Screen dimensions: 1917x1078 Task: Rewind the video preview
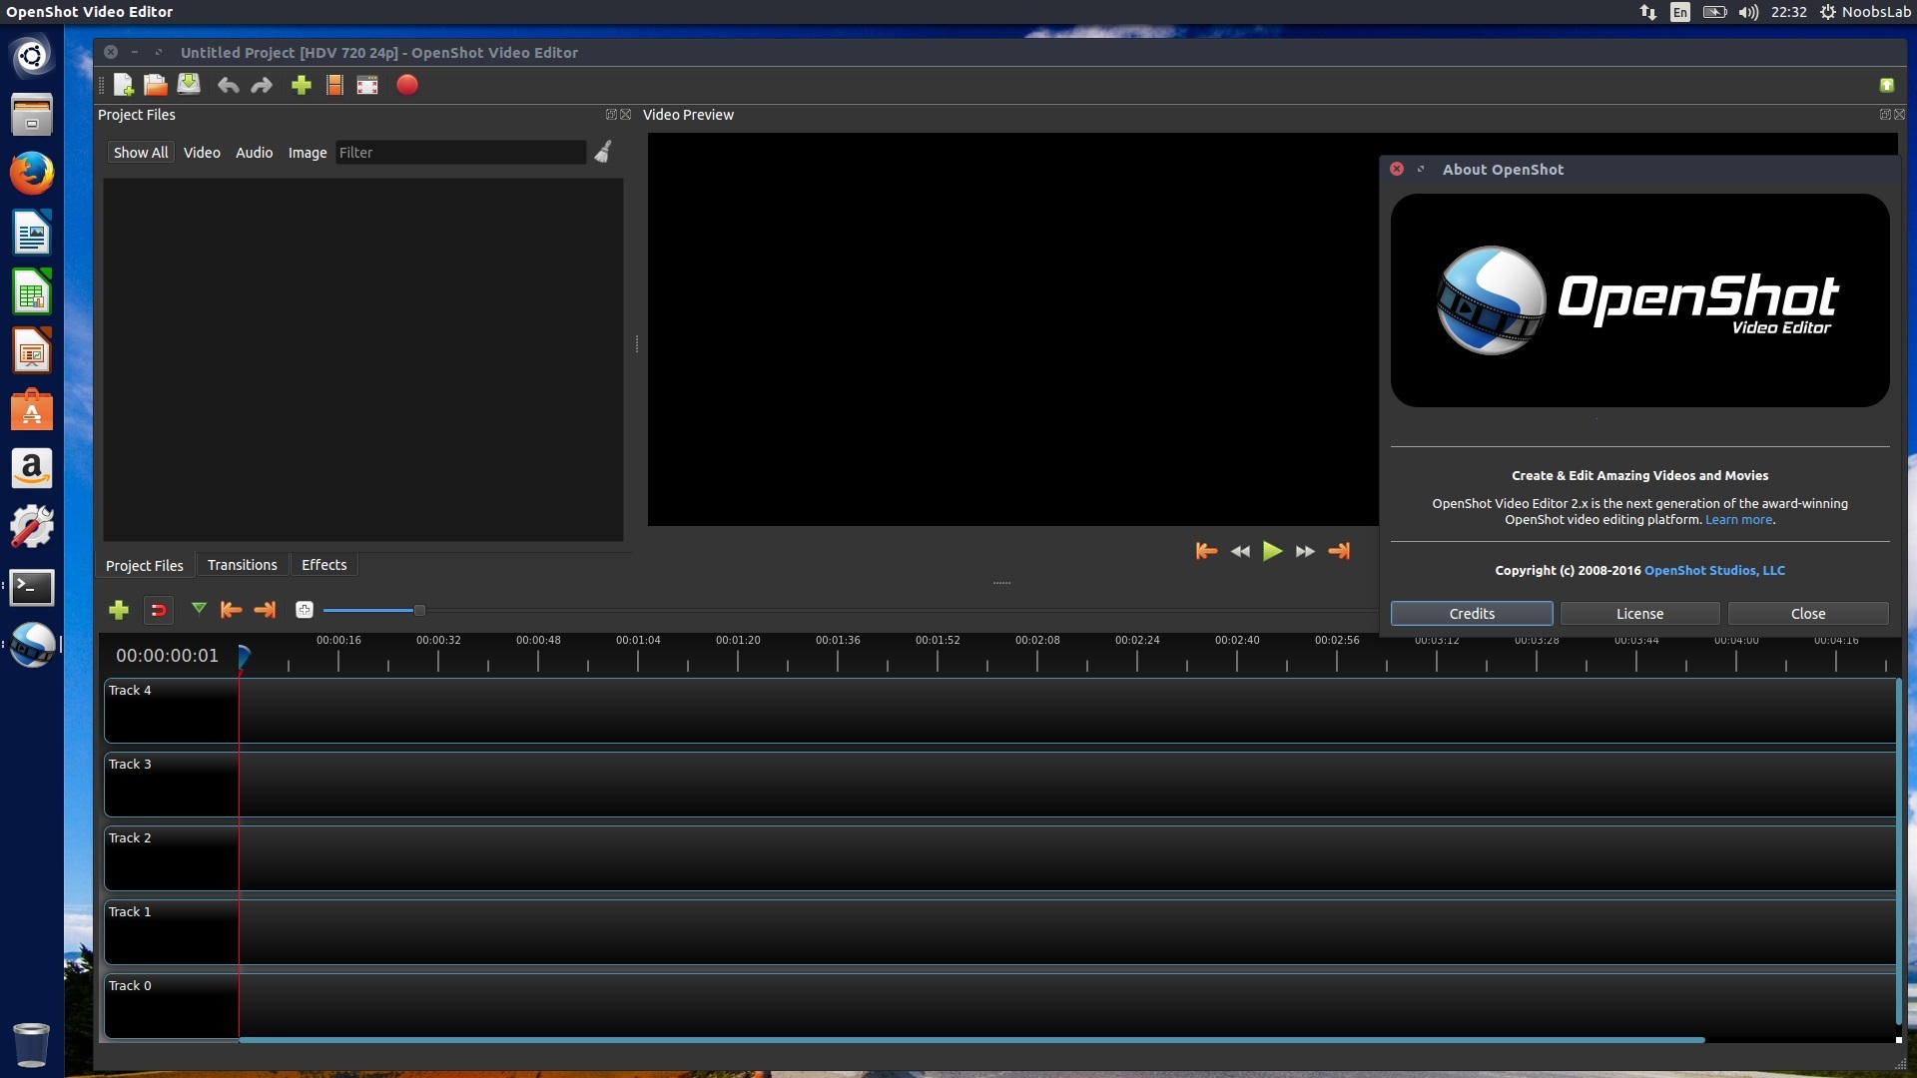click(x=1240, y=551)
